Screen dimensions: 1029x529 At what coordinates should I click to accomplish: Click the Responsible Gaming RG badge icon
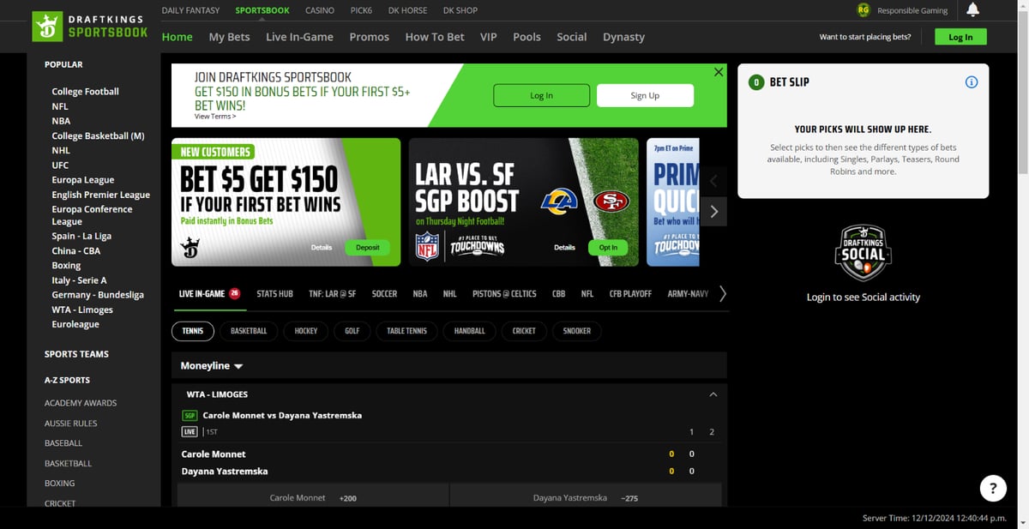point(864,10)
